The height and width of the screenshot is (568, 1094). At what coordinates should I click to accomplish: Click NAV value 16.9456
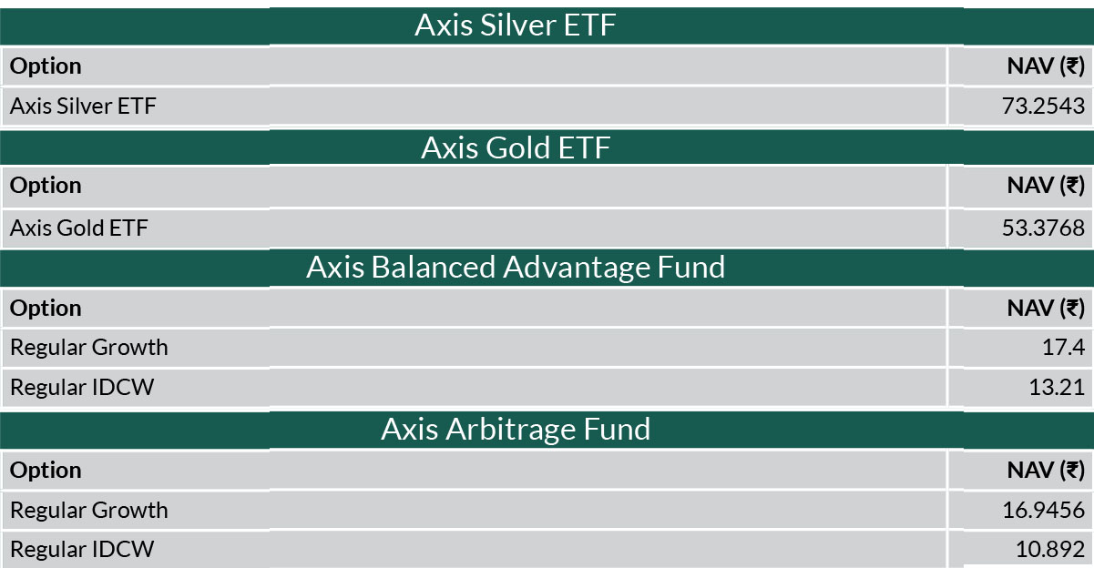point(1043,510)
